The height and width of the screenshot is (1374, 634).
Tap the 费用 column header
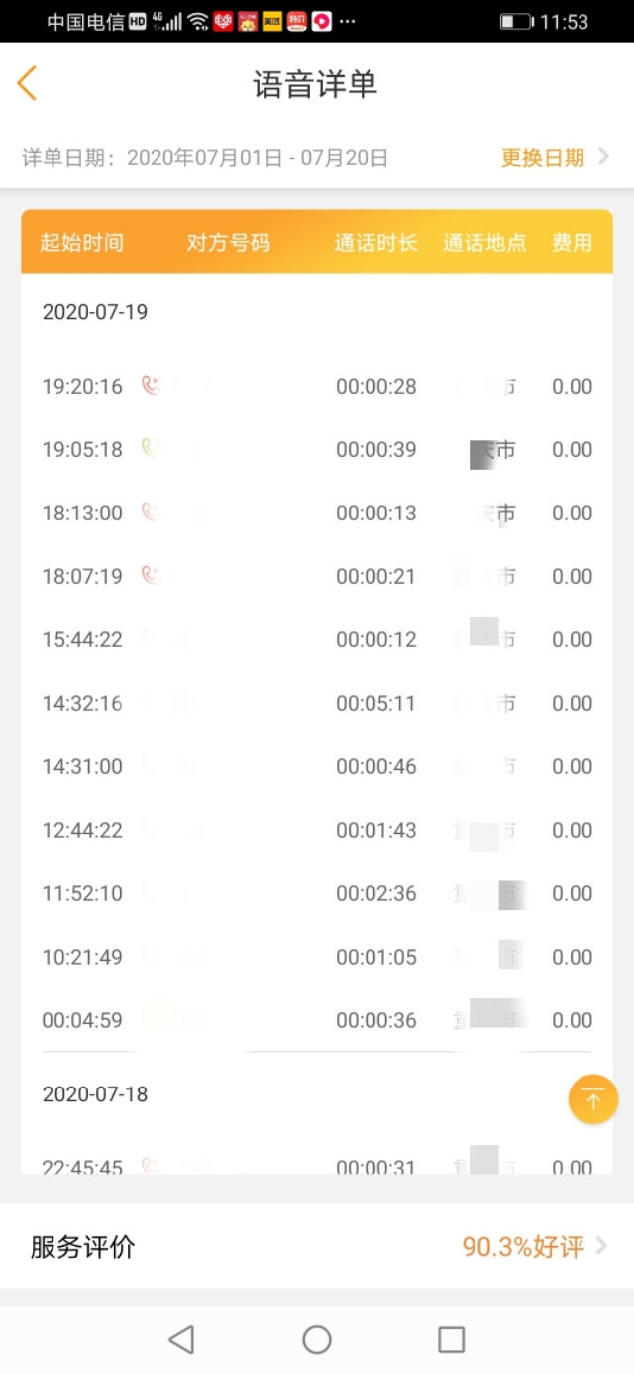point(572,243)
